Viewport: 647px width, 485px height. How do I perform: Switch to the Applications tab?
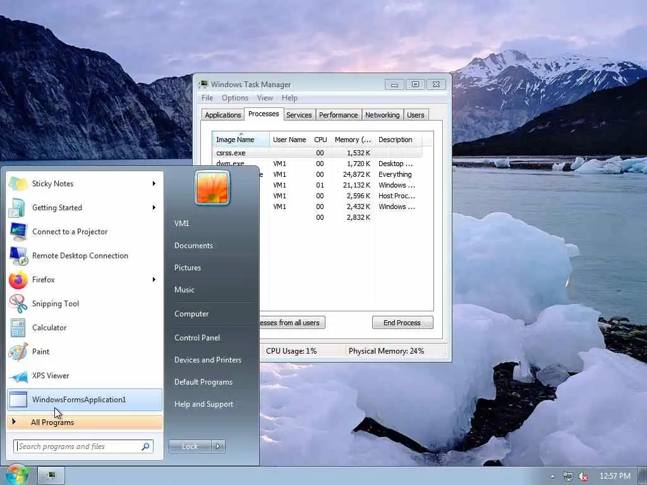[x=223, y=115]
